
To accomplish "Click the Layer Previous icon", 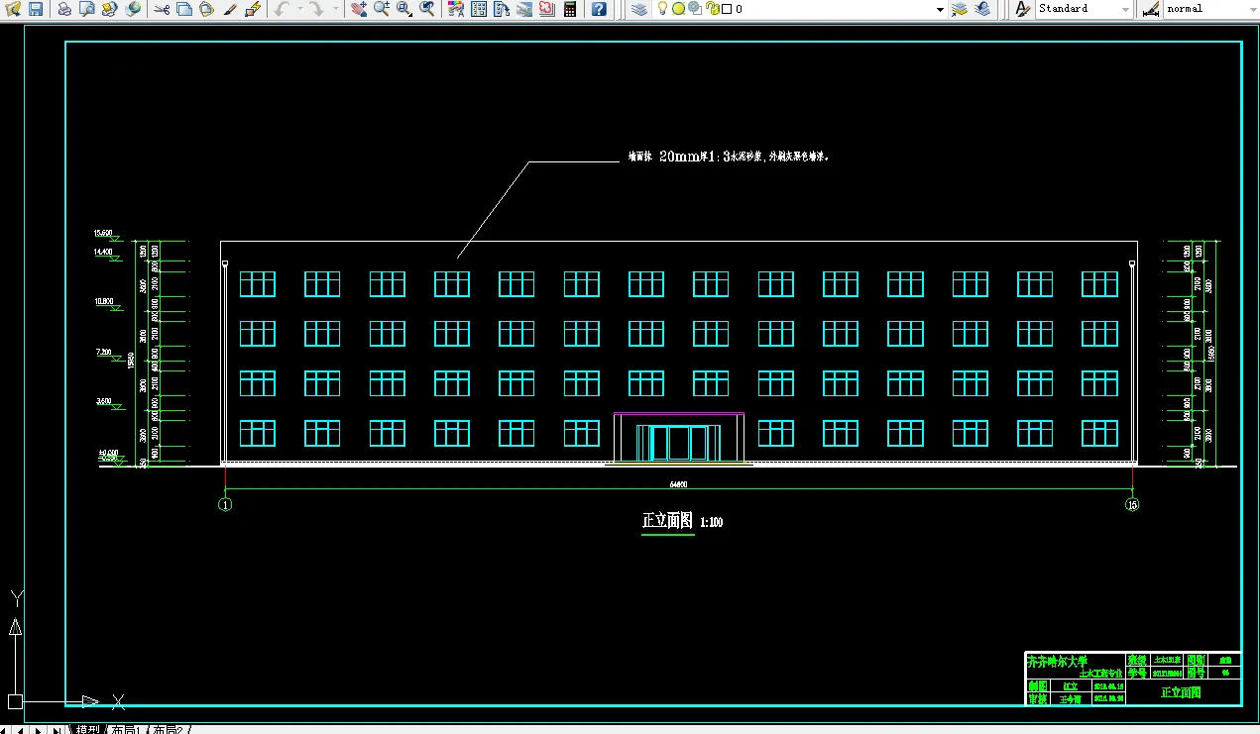I will pos(981,9).
